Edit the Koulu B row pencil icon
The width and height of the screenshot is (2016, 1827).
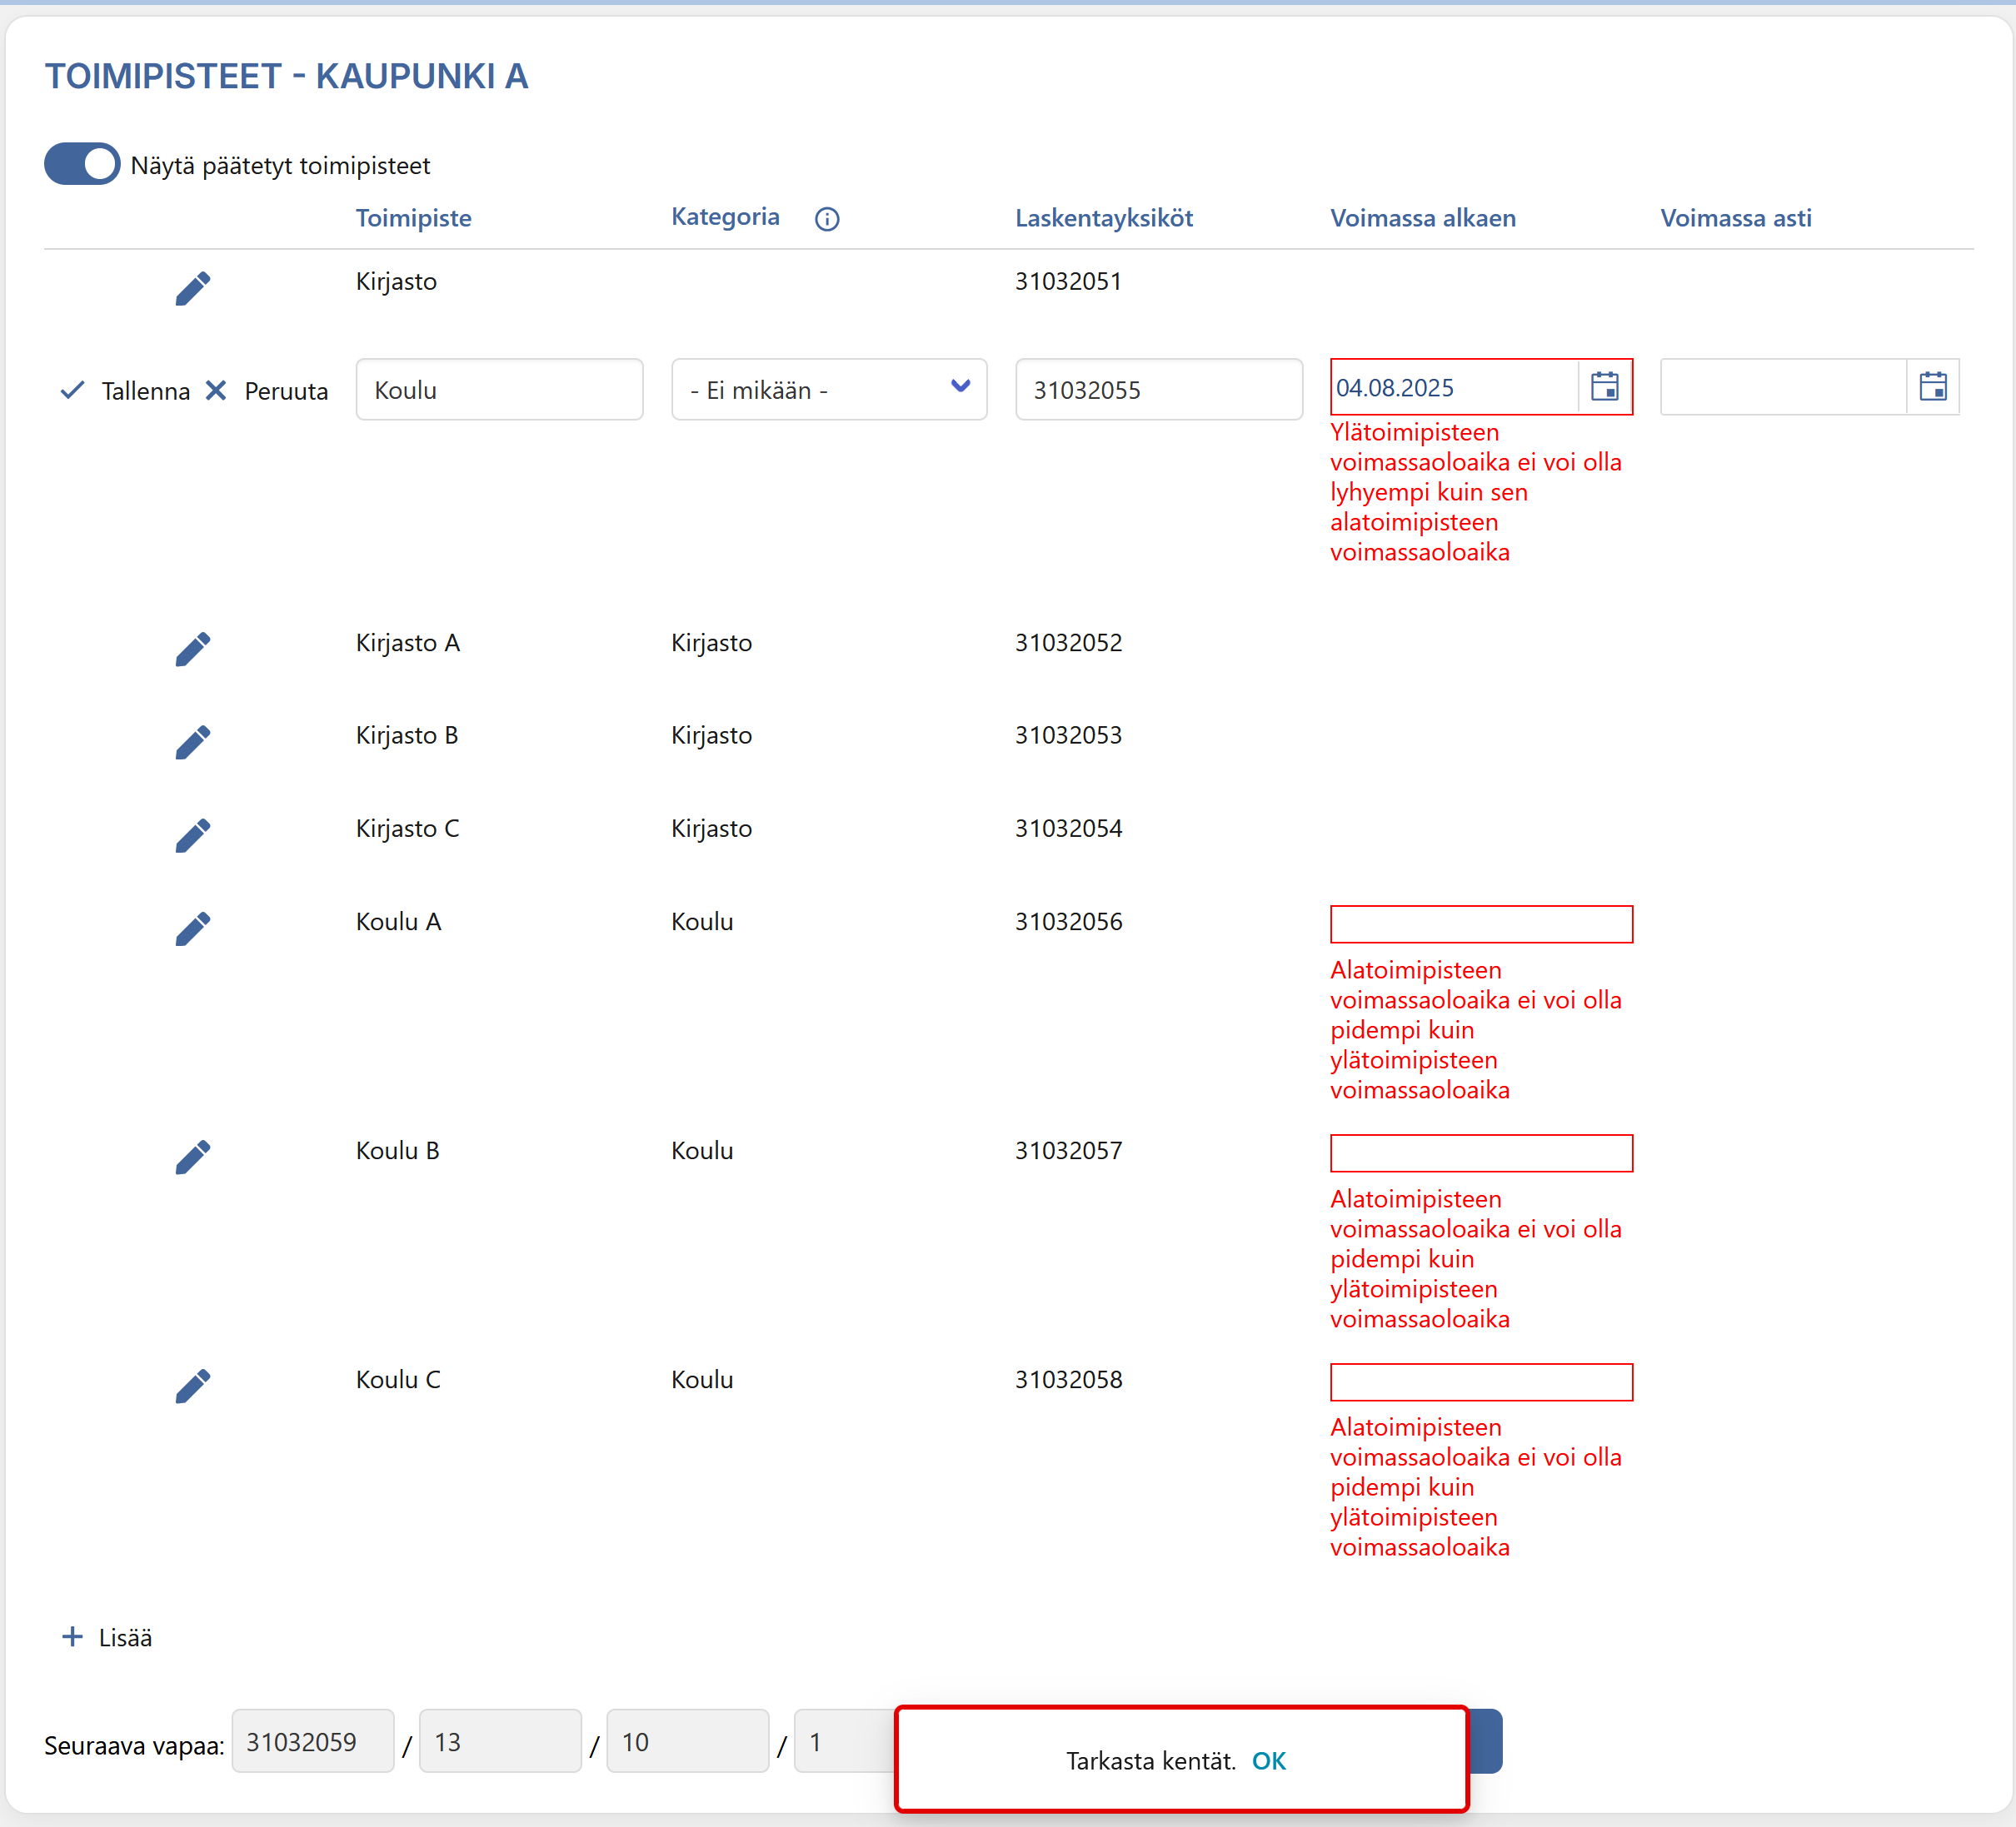[193, 1157]
